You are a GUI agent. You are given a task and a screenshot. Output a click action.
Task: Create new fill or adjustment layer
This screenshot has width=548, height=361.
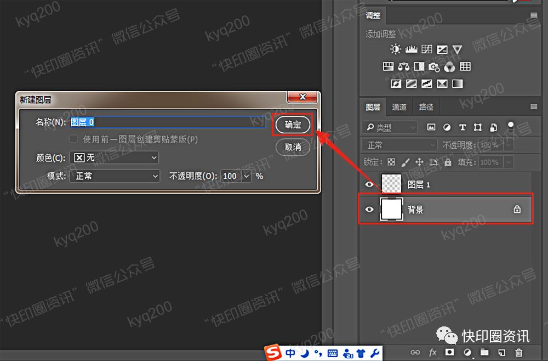(x=467, y=352)
